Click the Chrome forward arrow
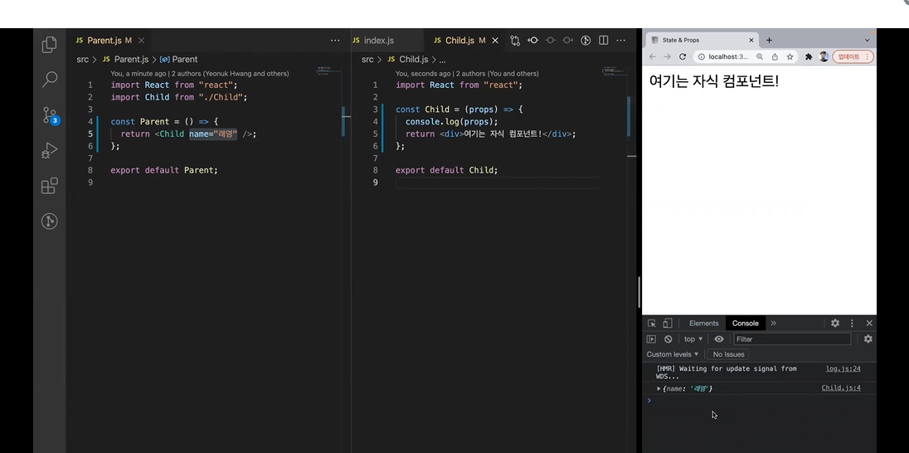909x453 pixels. click(x=667, y=56)
